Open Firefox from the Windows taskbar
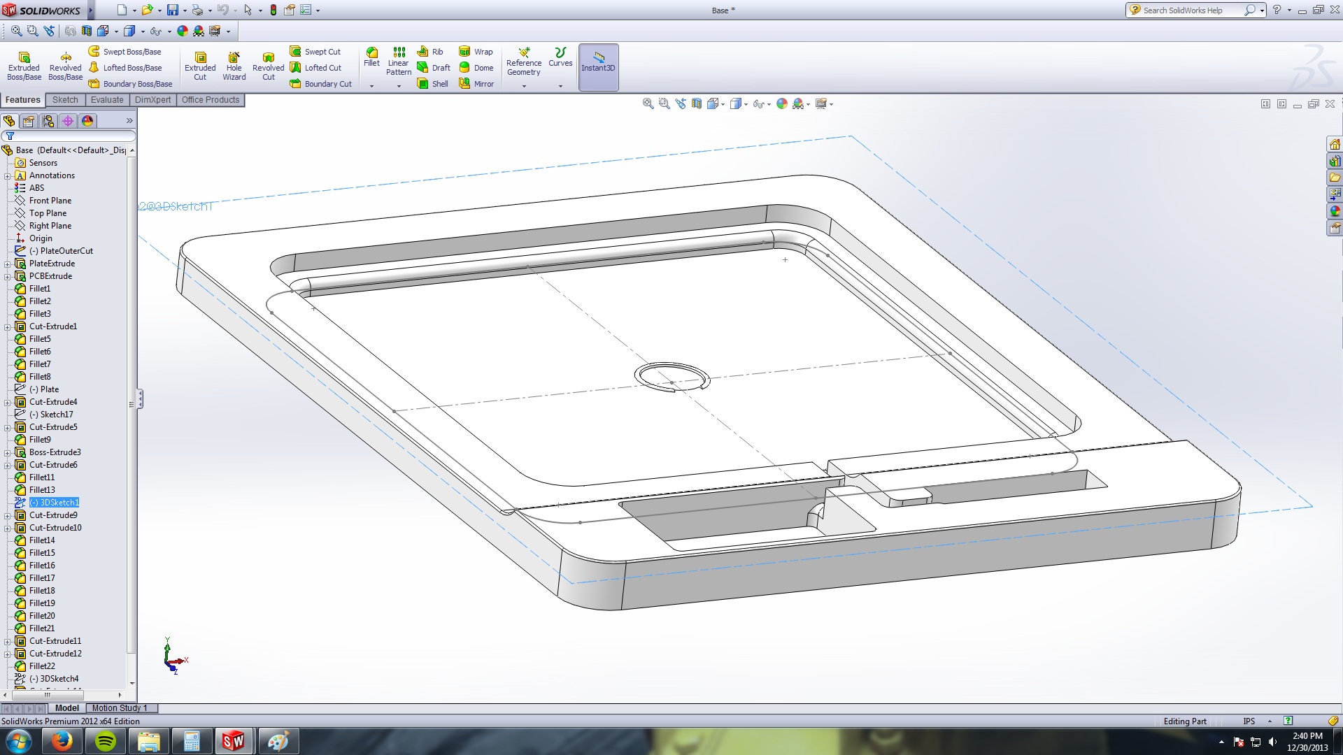Viewport: 1343px width, 755px height. [62, 741]
